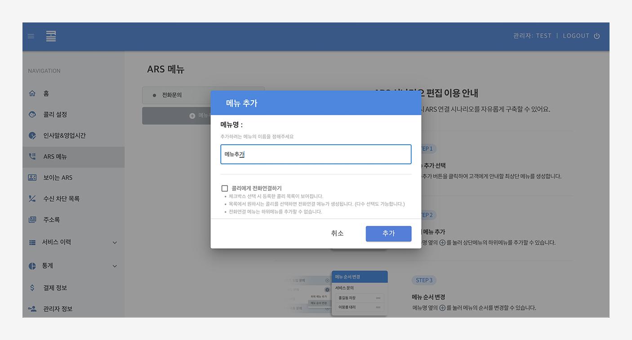Click the 메뉴명 text input field
632x340 pixels.
coord(316,154)
